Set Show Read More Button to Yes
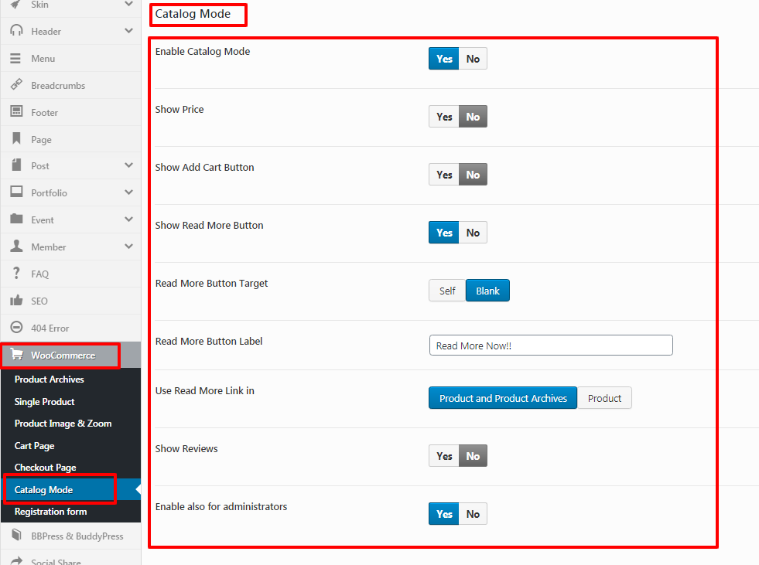The width and height of the screenshot is (759, 565). (x=443, y=233)
